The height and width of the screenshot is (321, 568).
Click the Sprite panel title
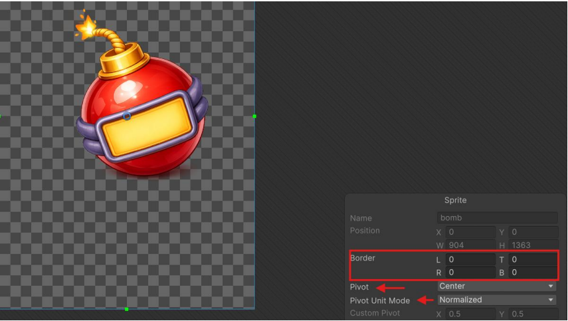(455, 200)
